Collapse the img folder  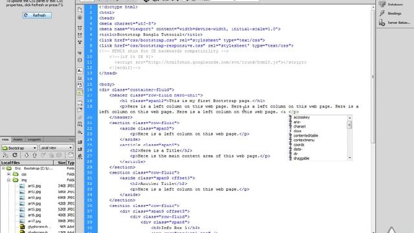(8, 180)
